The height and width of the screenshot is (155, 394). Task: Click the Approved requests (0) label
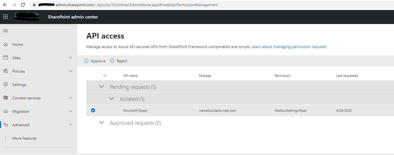click(x=136, y=123)
